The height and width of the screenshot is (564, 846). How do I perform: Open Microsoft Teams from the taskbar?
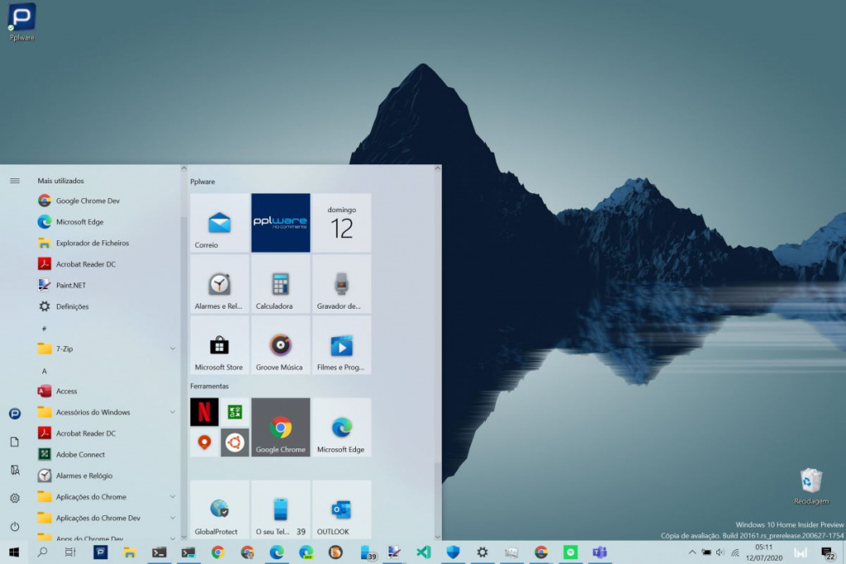600,552
